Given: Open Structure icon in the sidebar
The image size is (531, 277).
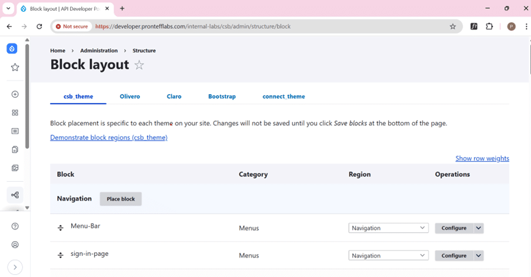Looking at the screenshot, I should (15, 195).
